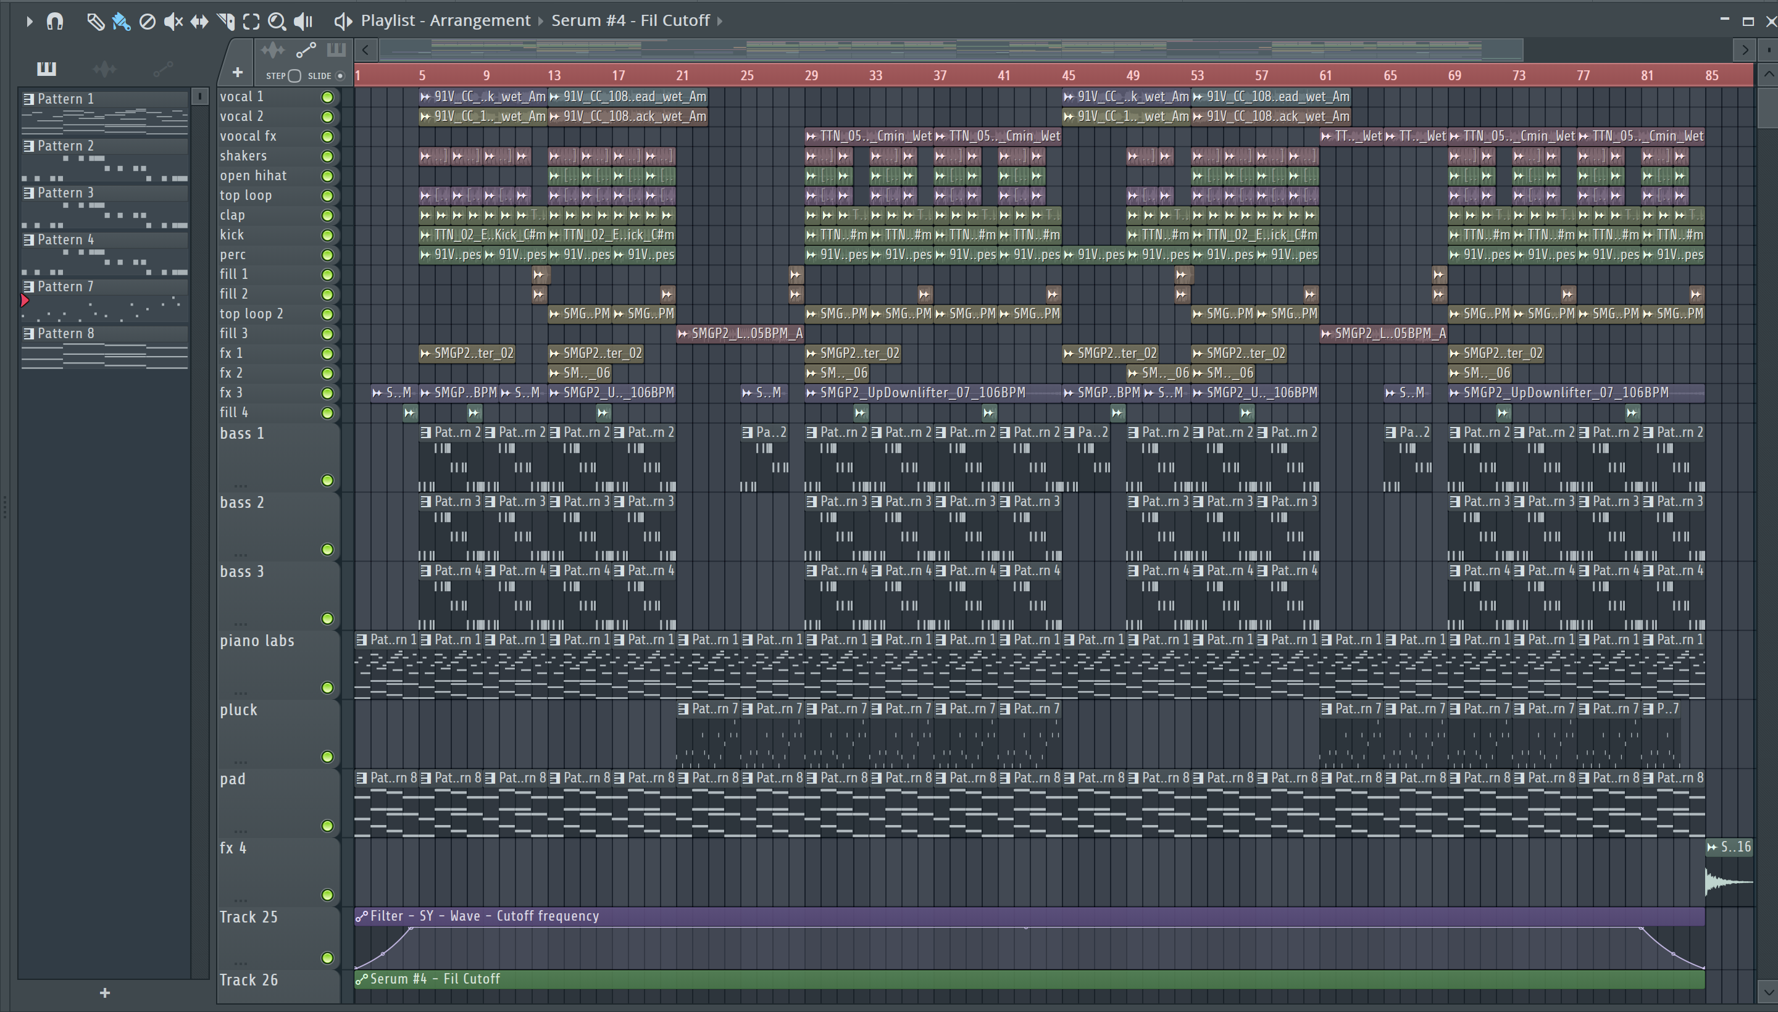Open the Arrangement dropdown arrow

coord(540,21)
